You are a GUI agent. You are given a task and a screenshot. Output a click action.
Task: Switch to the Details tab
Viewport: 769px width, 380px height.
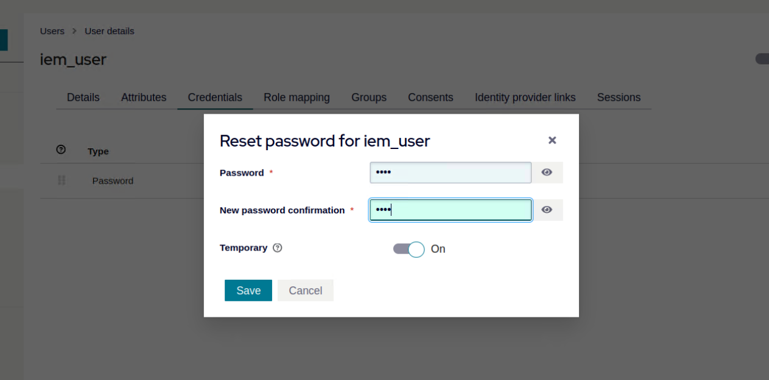point(83,97)
